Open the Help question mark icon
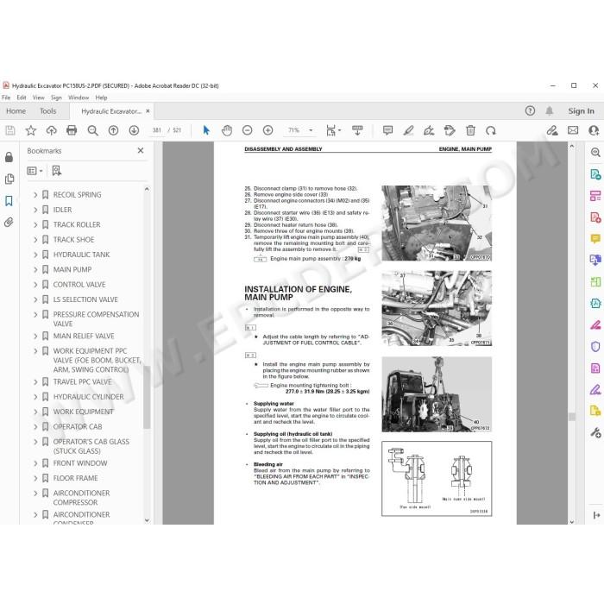Screen dimensions: 604x604 point(530,111)
